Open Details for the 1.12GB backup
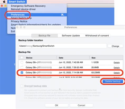 click(x=117, y=62)
